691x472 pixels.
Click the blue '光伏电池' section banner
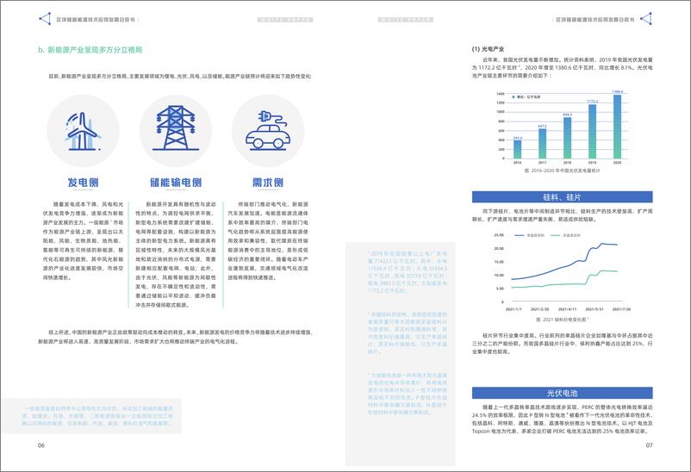[562, 393]
